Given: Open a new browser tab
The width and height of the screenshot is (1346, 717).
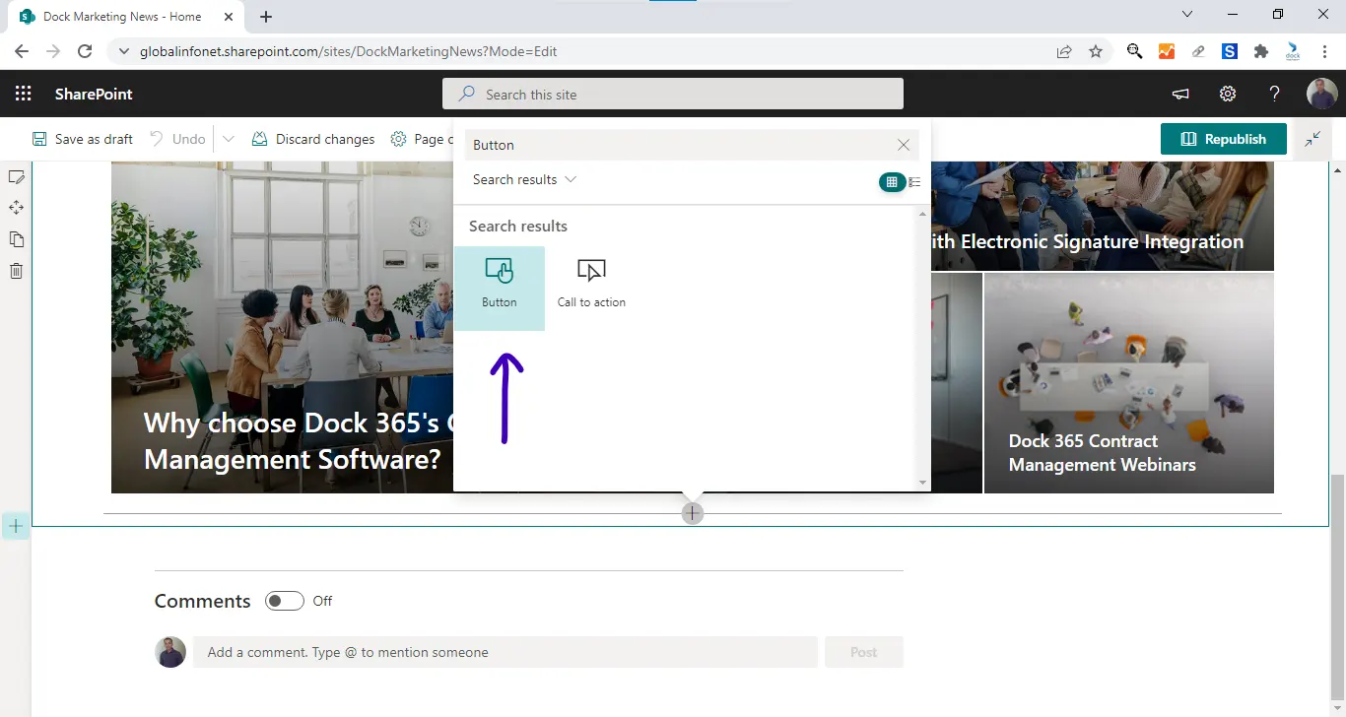Looking at the screenshot, I should click(266, 17).
